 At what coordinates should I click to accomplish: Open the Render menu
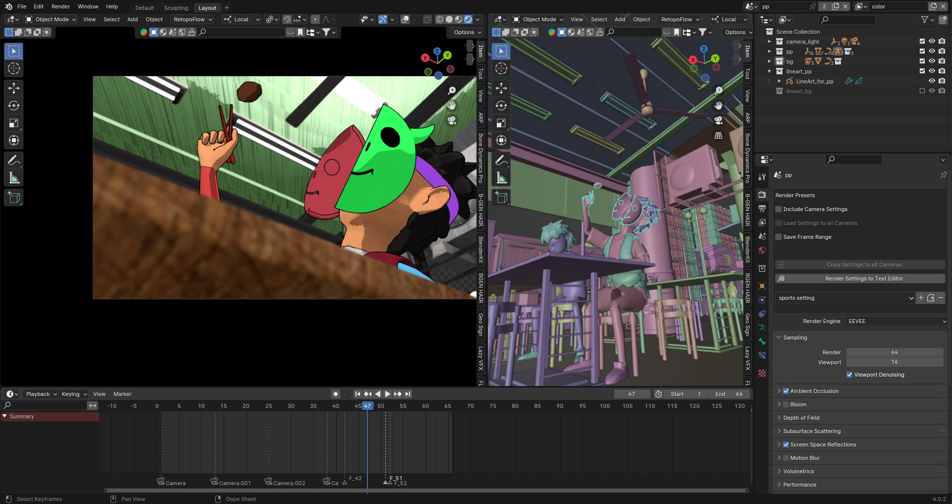pos(60,6)
